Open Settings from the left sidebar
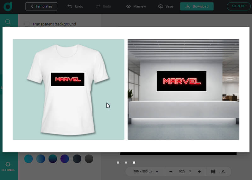This screenshot has width=252, height=180. [8, 166]
